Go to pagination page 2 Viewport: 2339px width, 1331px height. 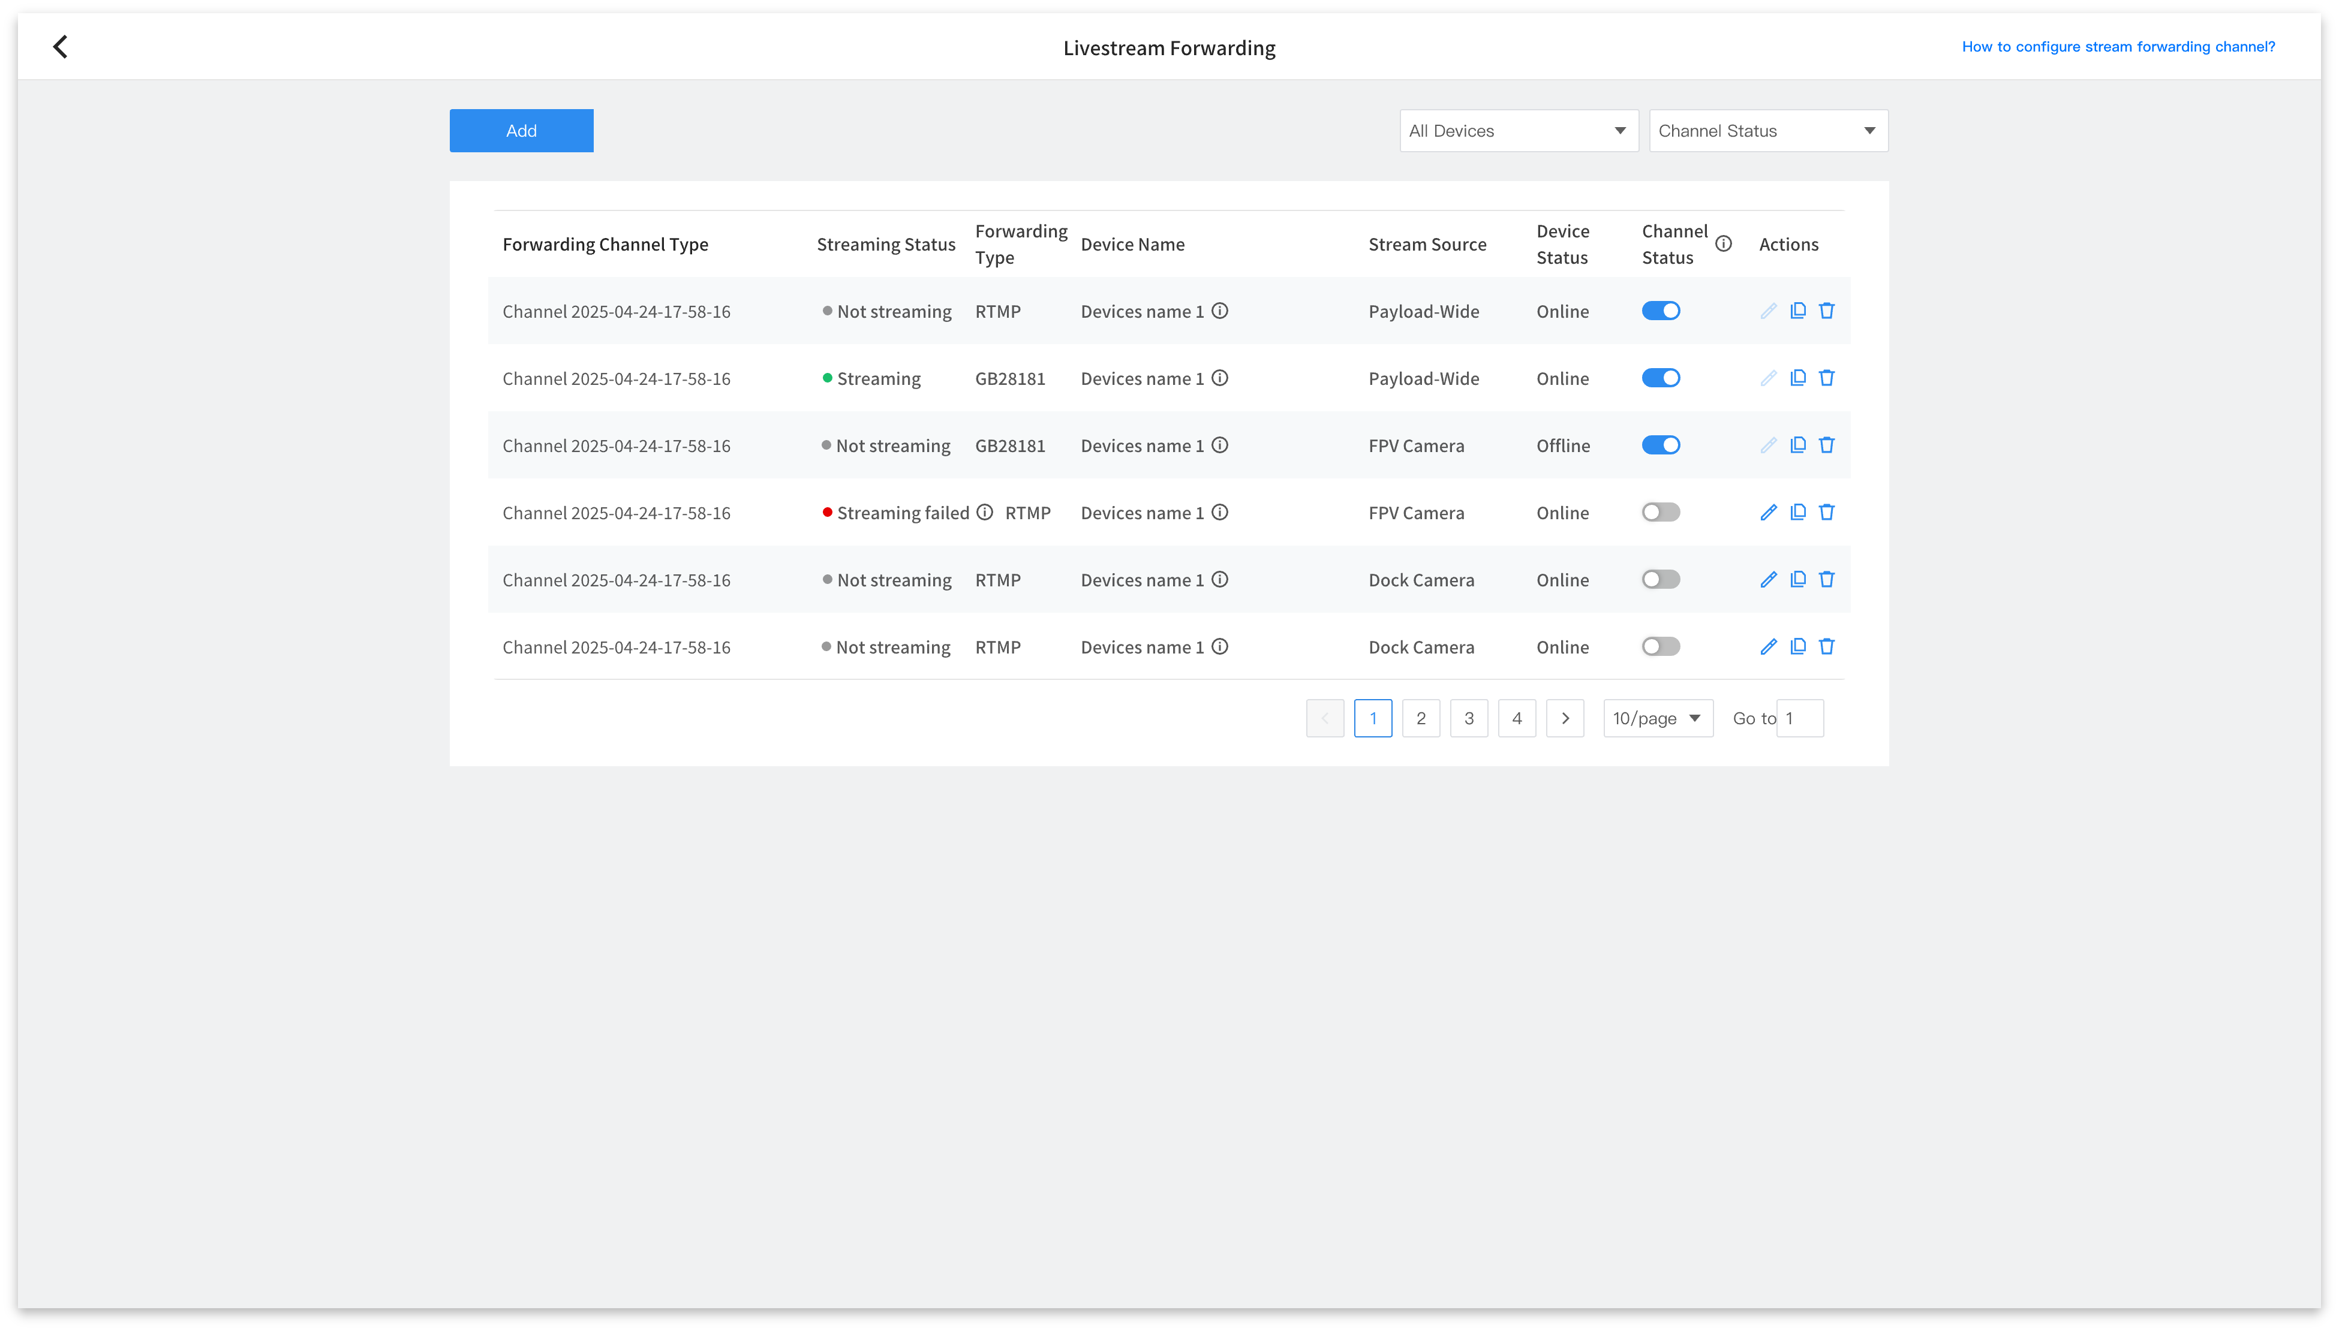[1420, 718]
